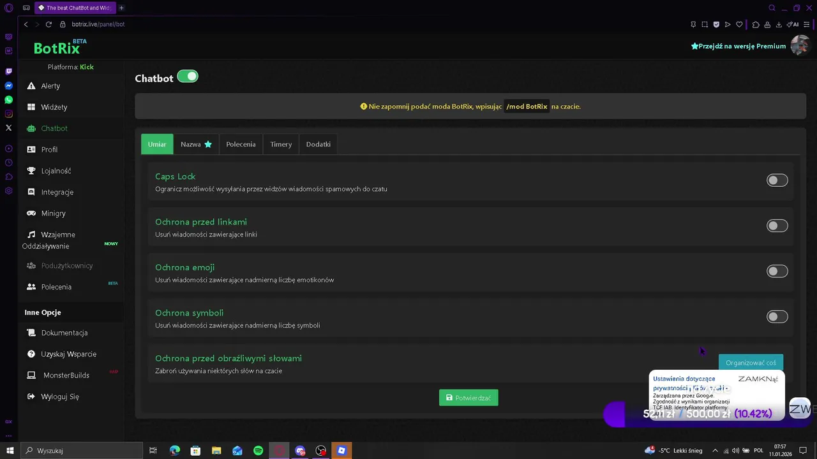817x459 pixels.
Task: Enable the Ochrona emoji toggle
Action: click(x=777, y=271)
